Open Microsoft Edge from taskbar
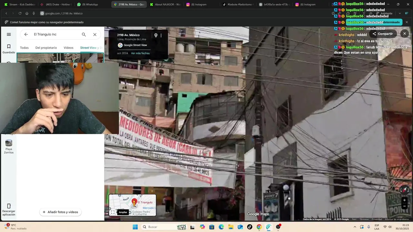Viewport: 413px width, 232px height. click(x=221, y=227)
